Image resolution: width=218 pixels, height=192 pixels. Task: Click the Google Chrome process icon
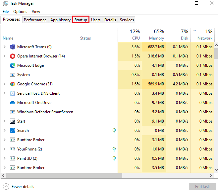coord(13,84)
